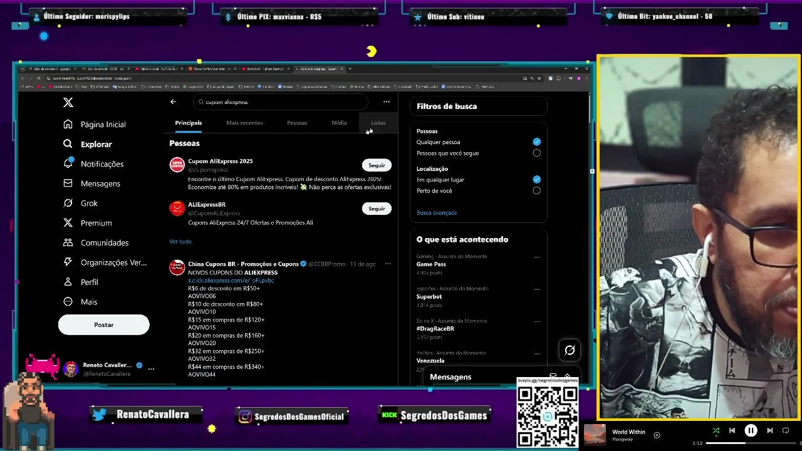The height and width of the screenshot is (451, 802).
Task: Skip to next track
Action: coord(769,430)
